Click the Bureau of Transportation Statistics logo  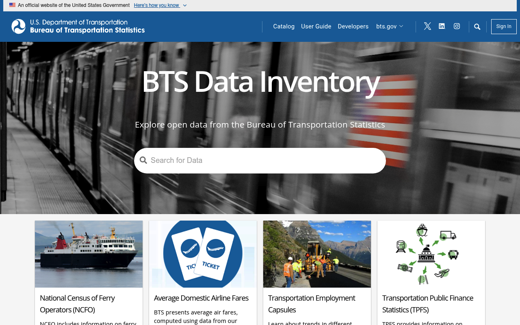click(78, 26)
